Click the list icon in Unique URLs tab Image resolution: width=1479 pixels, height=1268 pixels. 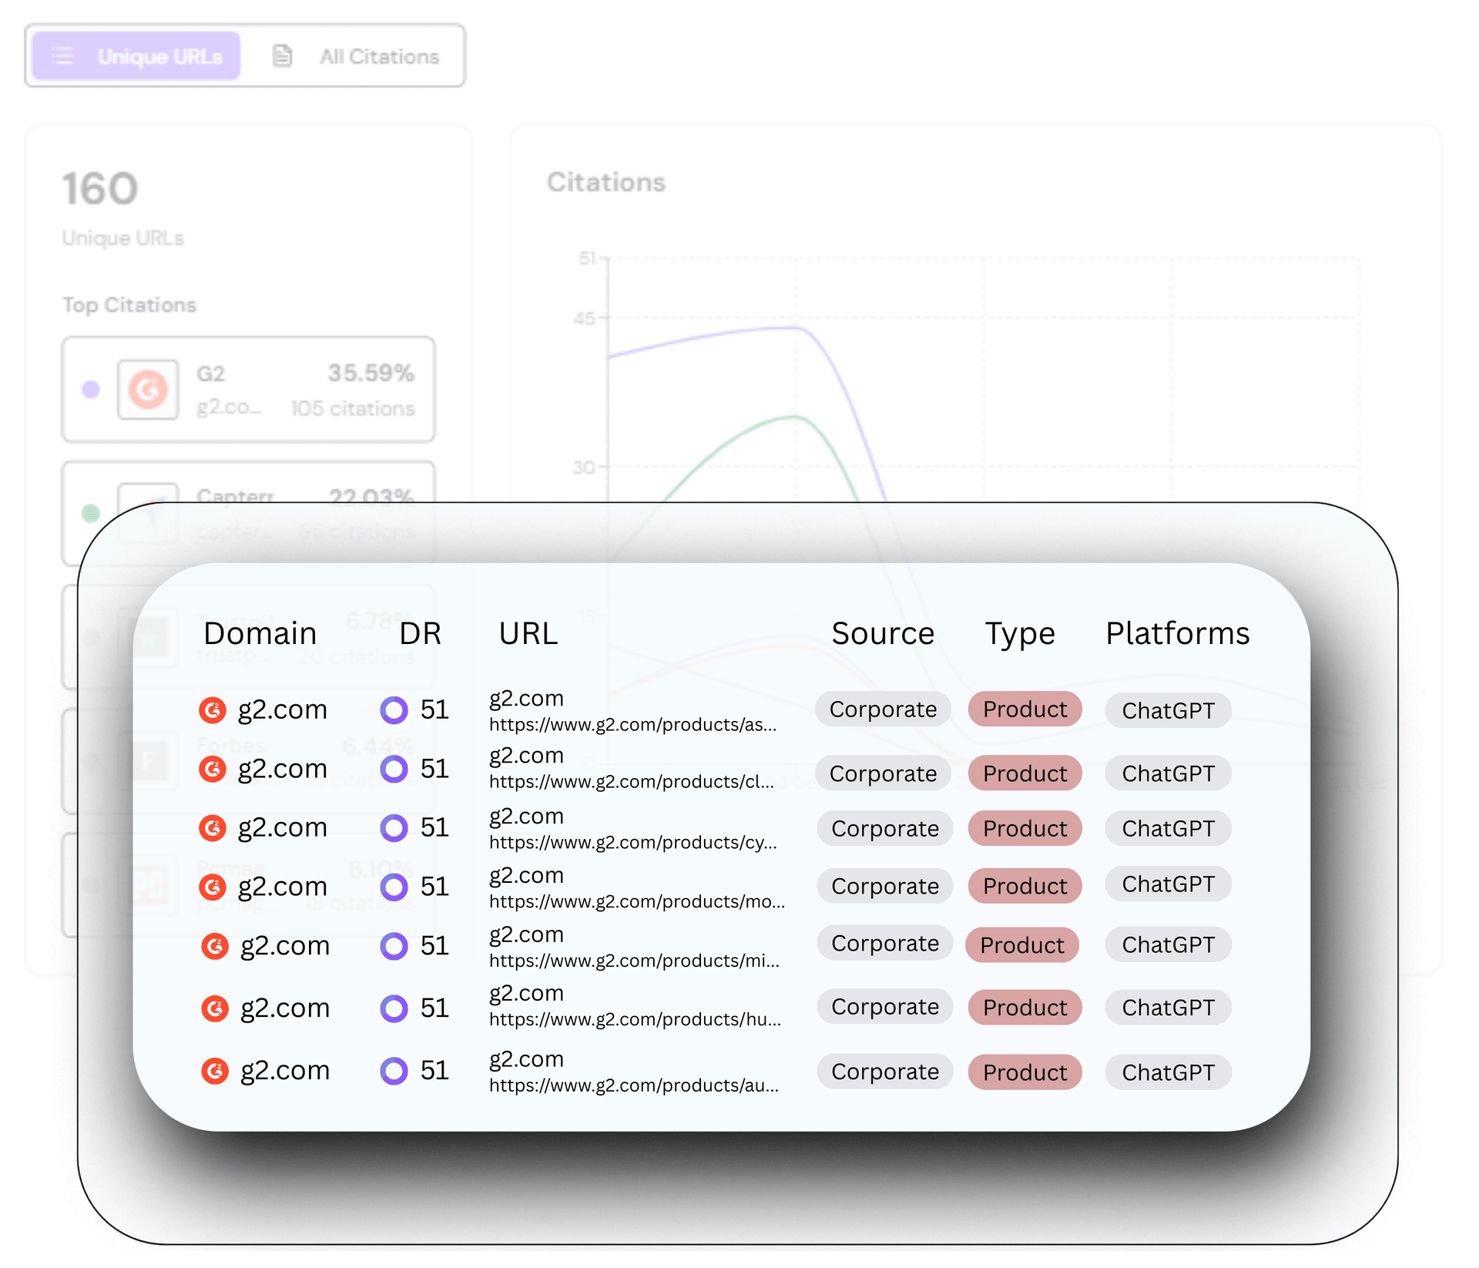62,55
